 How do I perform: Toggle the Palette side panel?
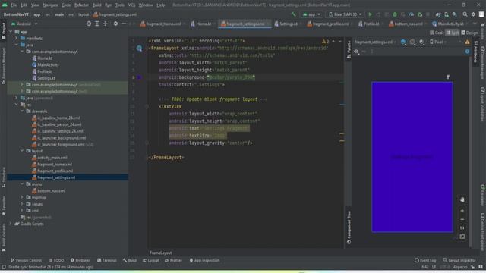point(349,49)
